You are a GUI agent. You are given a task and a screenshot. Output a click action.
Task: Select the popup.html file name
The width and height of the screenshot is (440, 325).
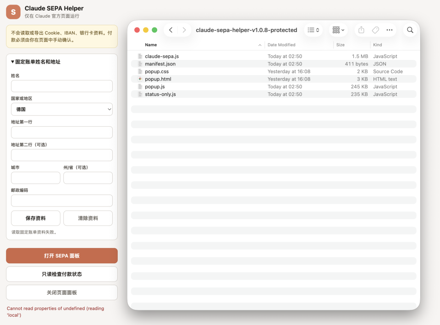158,79
